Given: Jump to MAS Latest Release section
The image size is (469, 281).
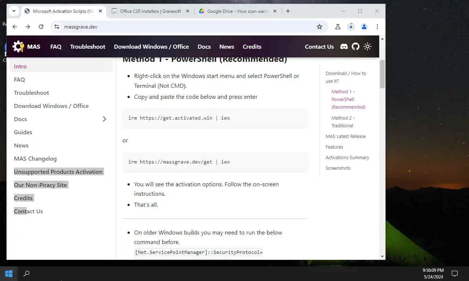Looking at the screenshot, I should [346, 136].
